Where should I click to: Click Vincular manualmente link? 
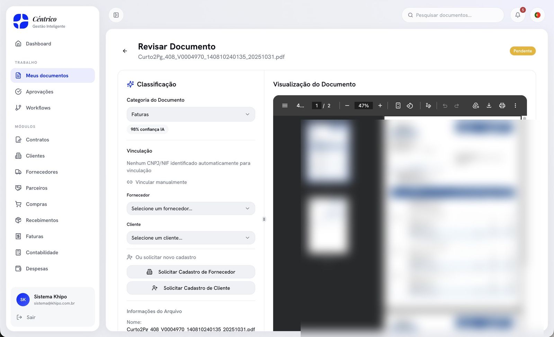157,182
